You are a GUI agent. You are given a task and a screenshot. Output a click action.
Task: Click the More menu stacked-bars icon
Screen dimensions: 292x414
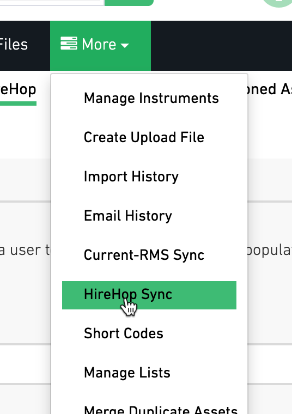tap(69, 44)
